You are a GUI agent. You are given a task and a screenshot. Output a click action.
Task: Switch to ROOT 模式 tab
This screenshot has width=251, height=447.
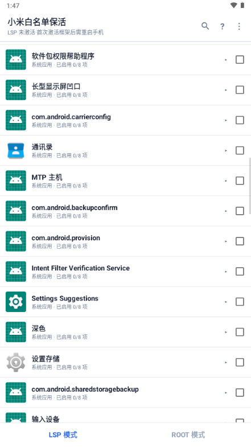(x=188, y=434)
